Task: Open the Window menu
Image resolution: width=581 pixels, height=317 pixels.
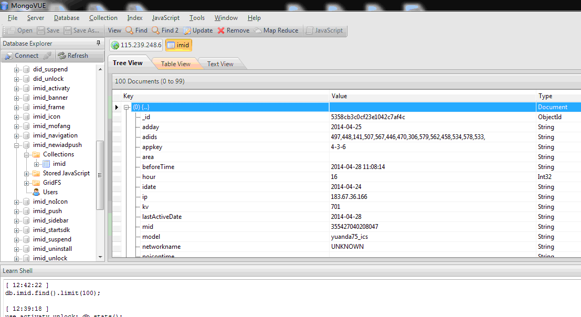Action: pos(226,18)
